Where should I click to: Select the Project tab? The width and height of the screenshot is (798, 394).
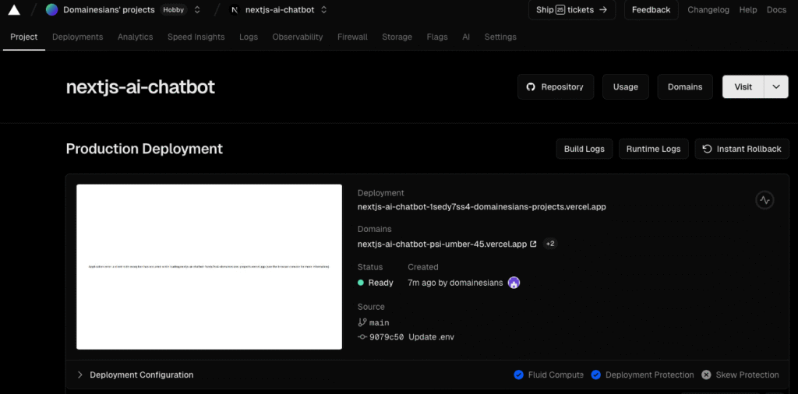click(x=24, y=37)
